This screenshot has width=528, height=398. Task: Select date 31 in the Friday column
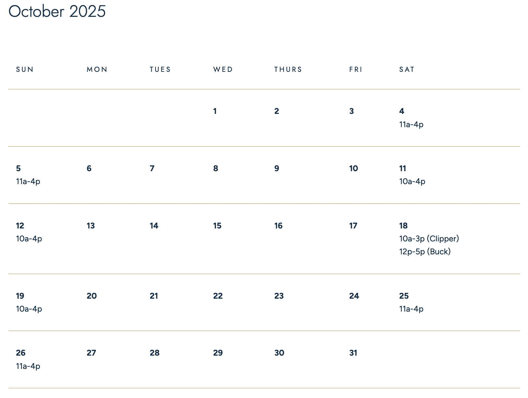coord(353,353)
